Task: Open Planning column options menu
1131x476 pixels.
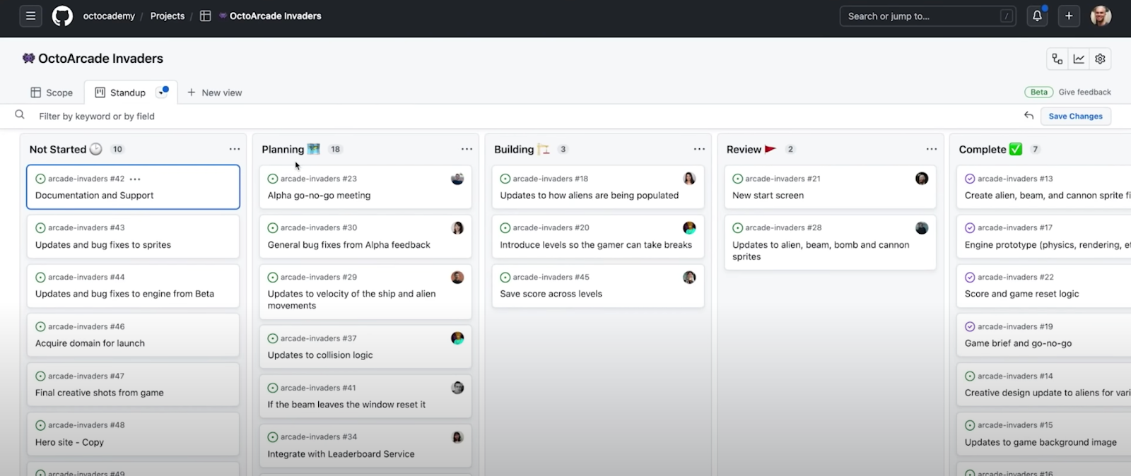Action: tap(467, 149)
